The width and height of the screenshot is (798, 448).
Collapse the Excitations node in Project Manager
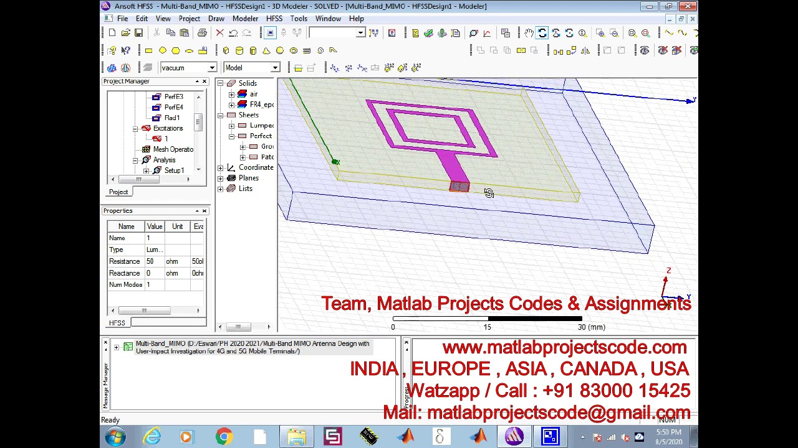tap(135, 129)
